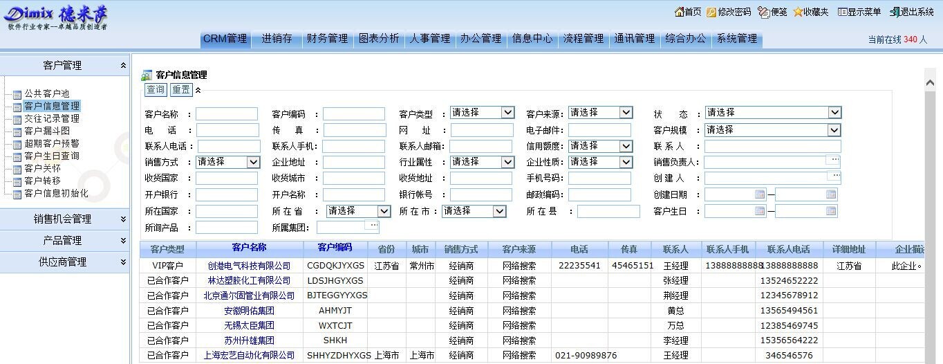Open the 创建日期 start calendar icon
Image resolution: width=943 pixels, height=364 pixels.
tap(760, 194)
